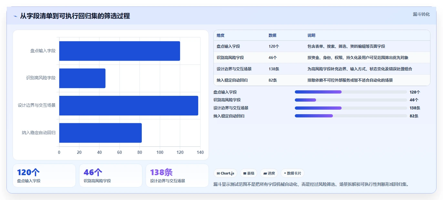Screen dimensions: 443x200
Task: Select the Chart.js chip
Action: [225, 173]
